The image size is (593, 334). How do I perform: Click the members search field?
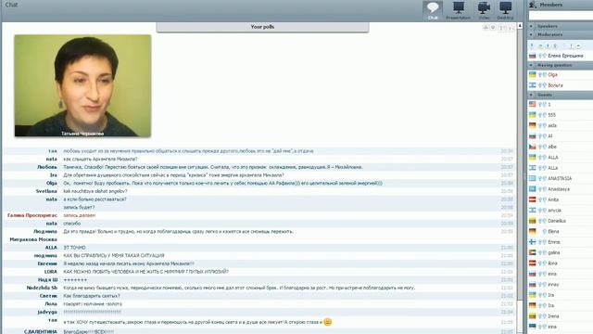(x=561, y=15)
